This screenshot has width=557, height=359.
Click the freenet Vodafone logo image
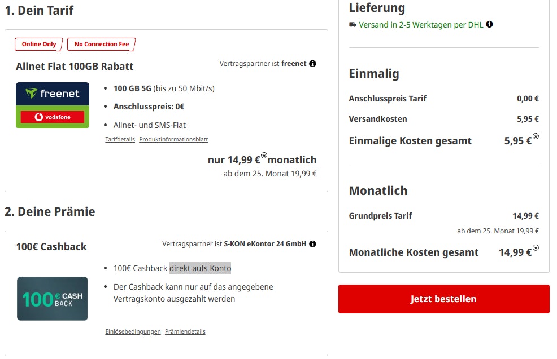point(53,105)
